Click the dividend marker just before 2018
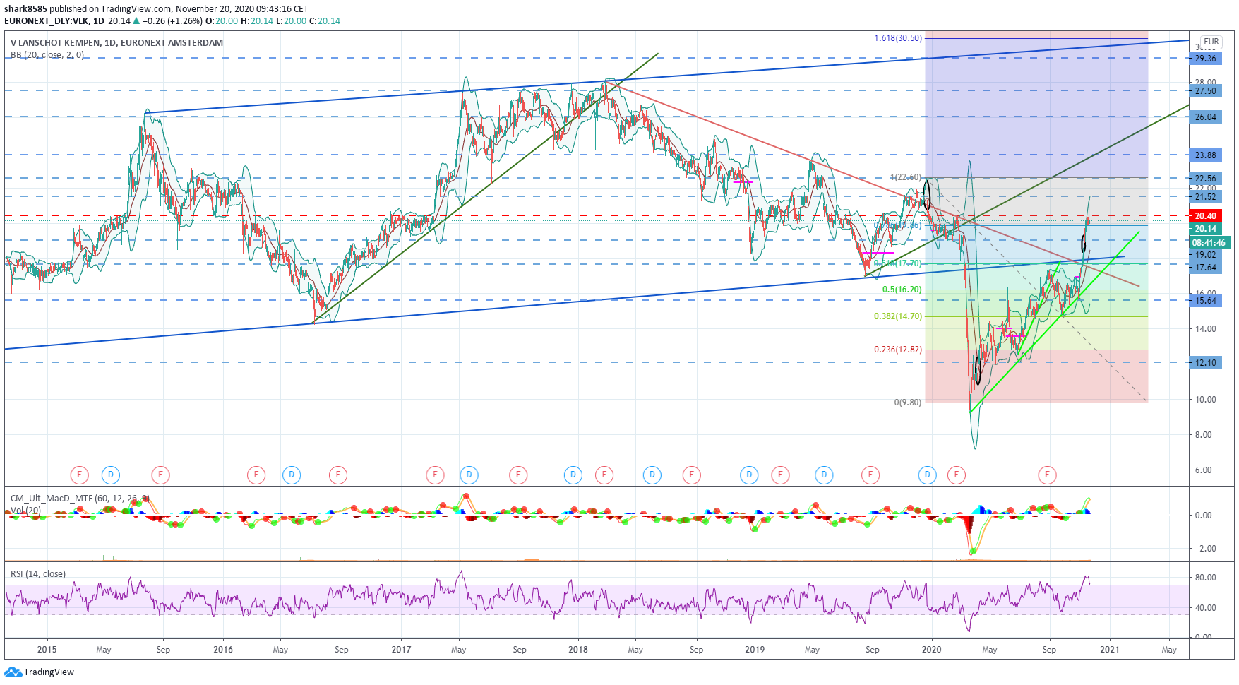The width and height of the screenshot is (1239, 685). tap(573, 475)
